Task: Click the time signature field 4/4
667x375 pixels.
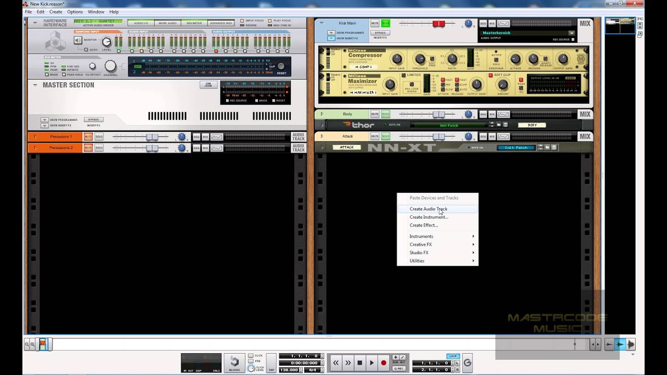Action: point(313,370)
